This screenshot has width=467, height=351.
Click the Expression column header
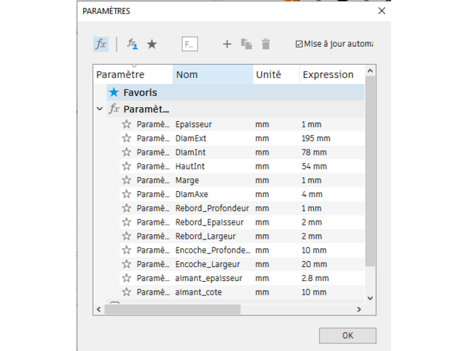coord(328,74)
